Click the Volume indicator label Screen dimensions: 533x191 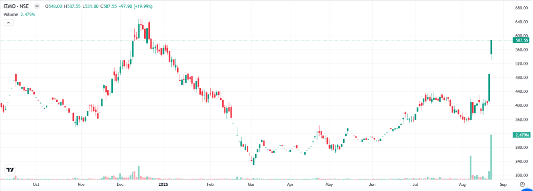(11, 15)
